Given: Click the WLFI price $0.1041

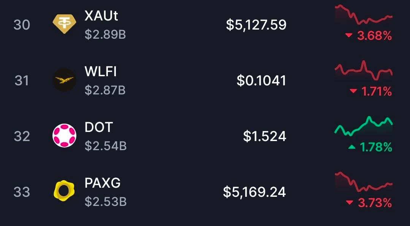Looking at the screenshot, I should click(261, 80).
